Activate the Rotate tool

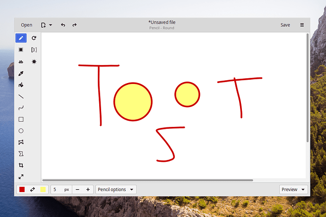(x=34, y=38)
